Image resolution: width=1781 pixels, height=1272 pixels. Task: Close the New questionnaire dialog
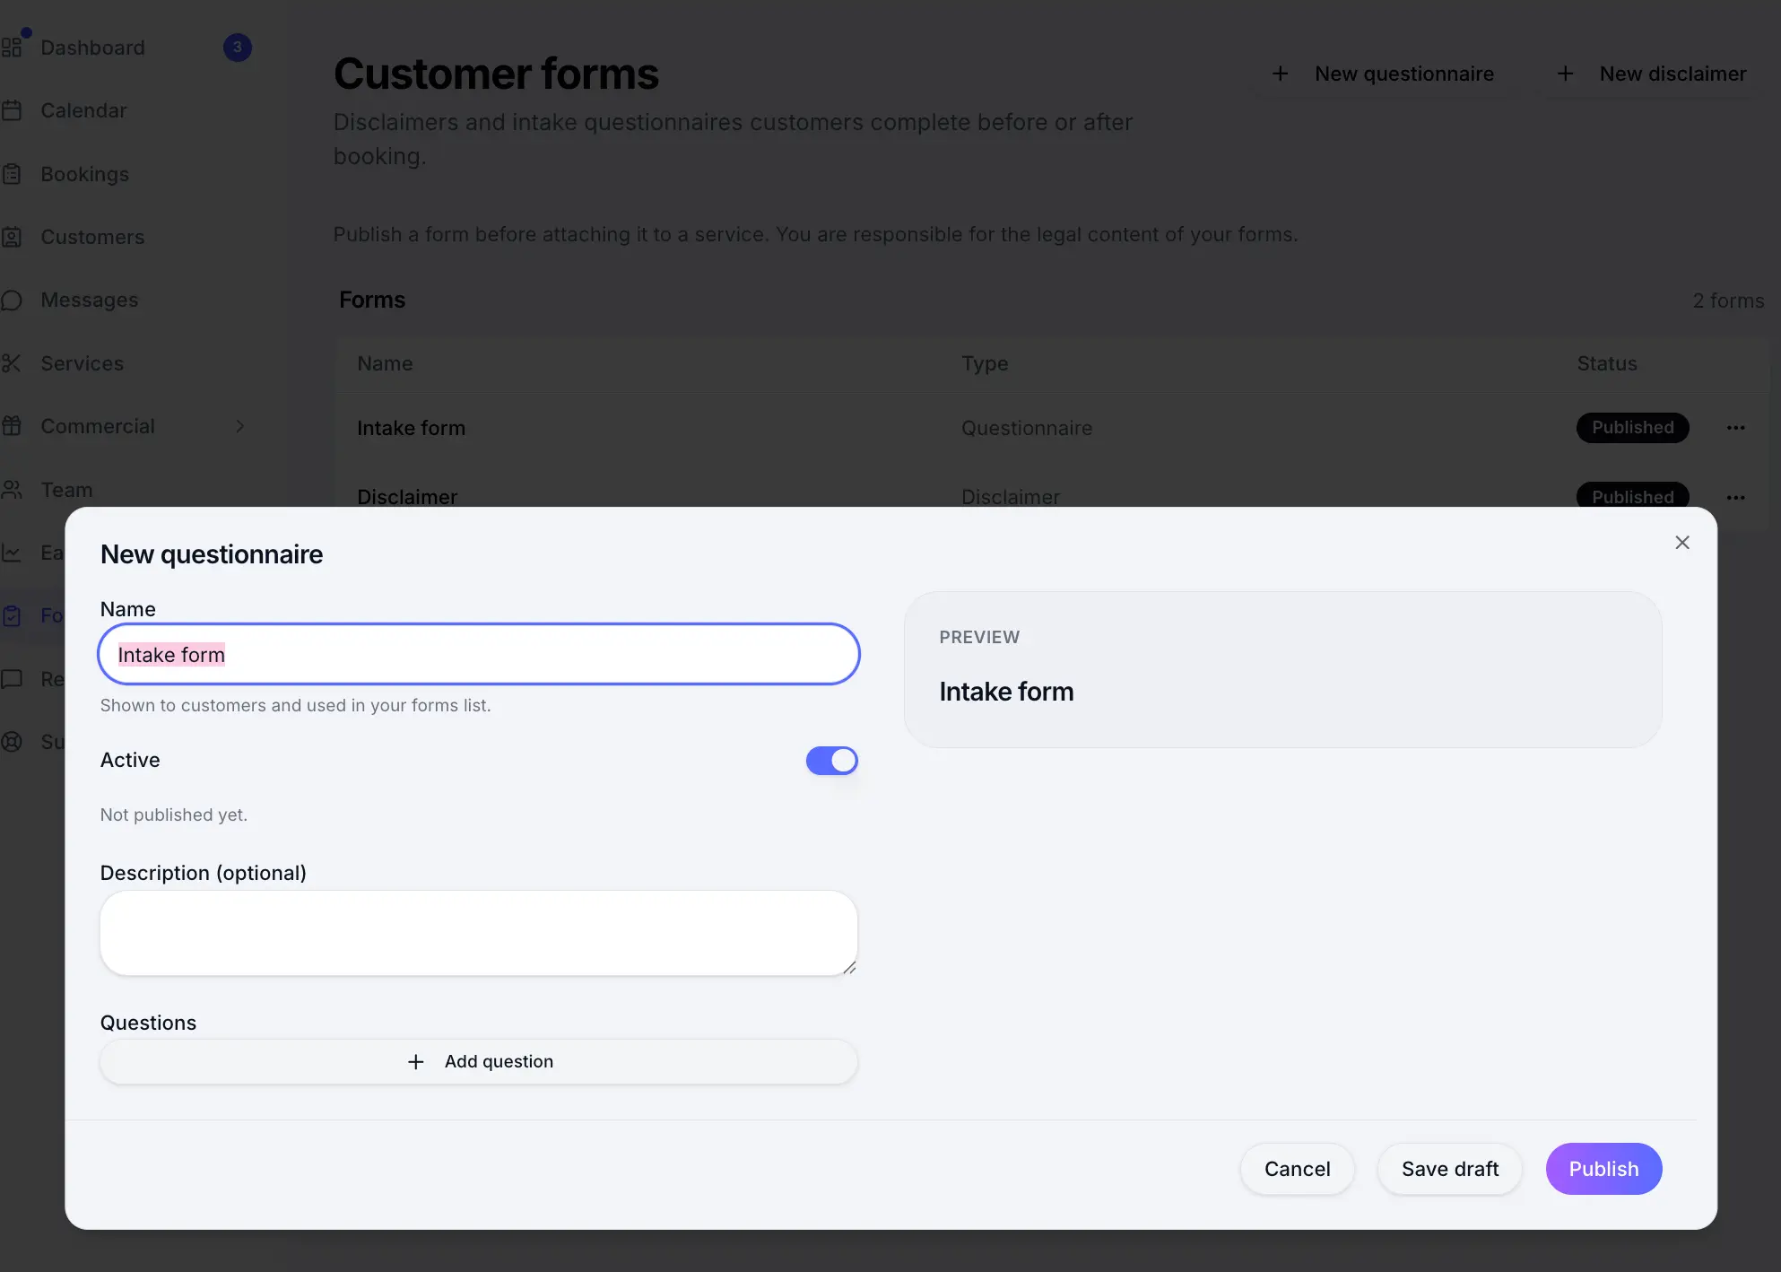tap(1682, 543)
